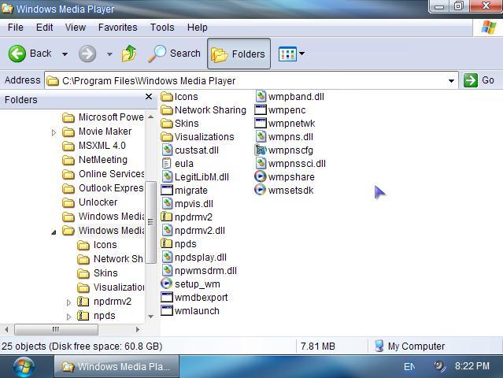The image size is (503, 378).
Task: Collapse the expanded Windows Media tree node
Action: click(x=54, y=232)
